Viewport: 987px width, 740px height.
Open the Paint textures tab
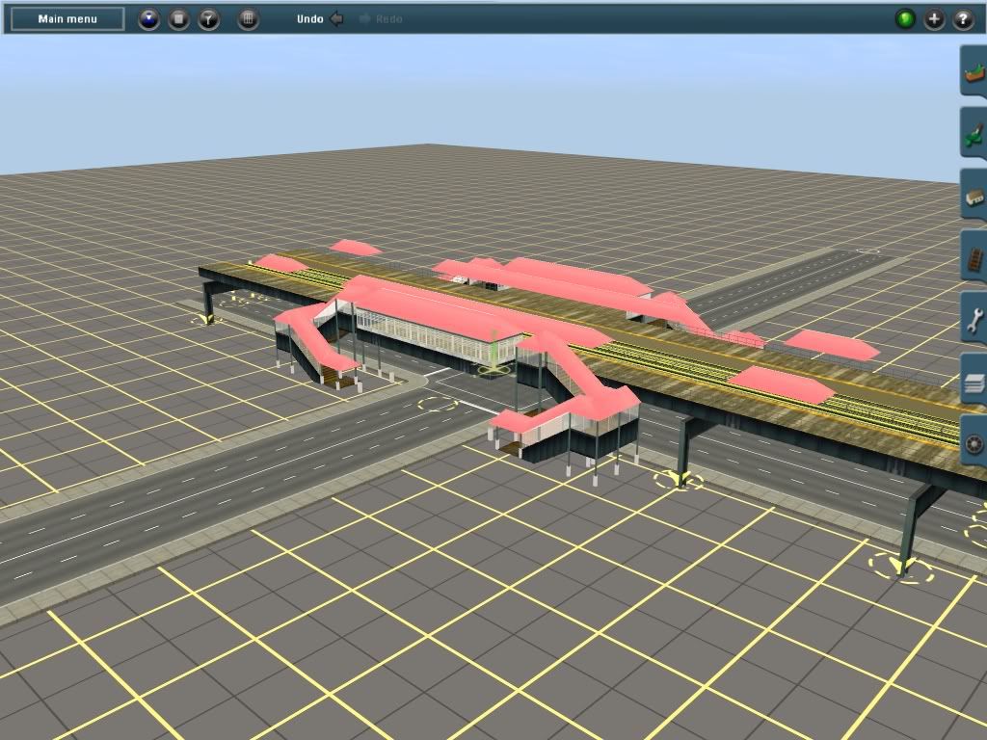coord(974,133)
